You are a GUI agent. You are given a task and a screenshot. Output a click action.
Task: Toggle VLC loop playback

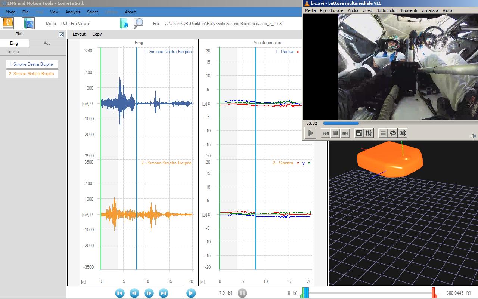click(393, 133)
